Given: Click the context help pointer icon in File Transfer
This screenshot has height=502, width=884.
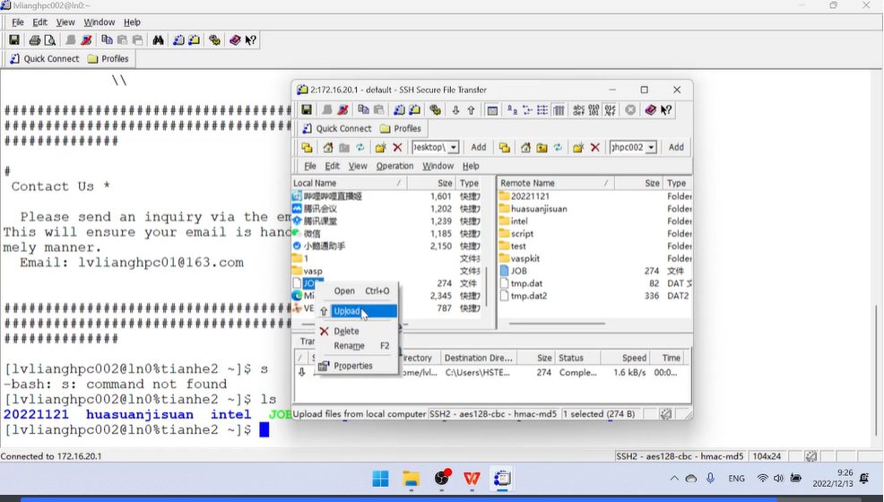Looking at the screenshot, I should click(x=666, y=110).
